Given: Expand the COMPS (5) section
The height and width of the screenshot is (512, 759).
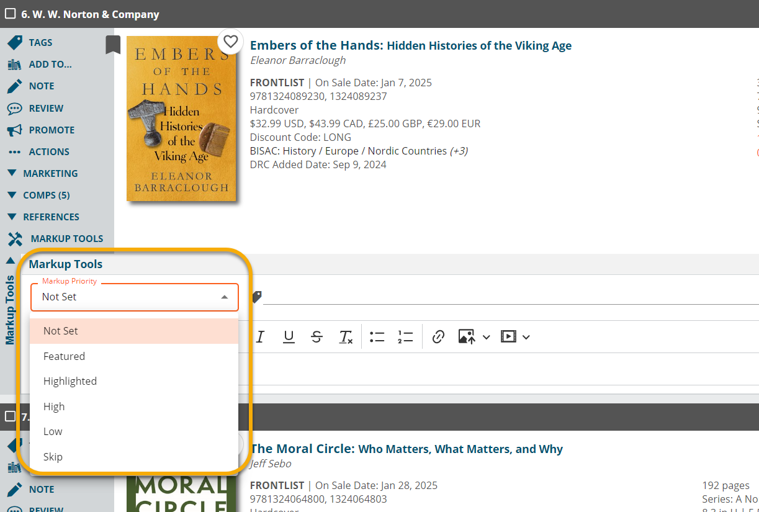Looking at the screenshot, I should pos(38,195).
